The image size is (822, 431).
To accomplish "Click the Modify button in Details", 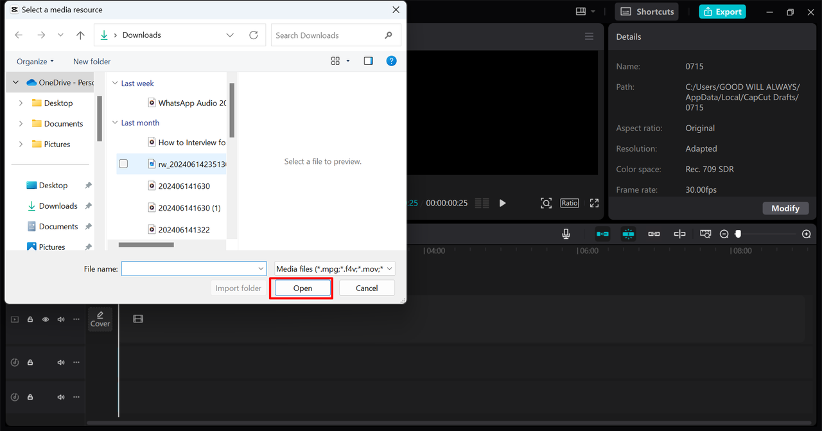I will 785,208.
